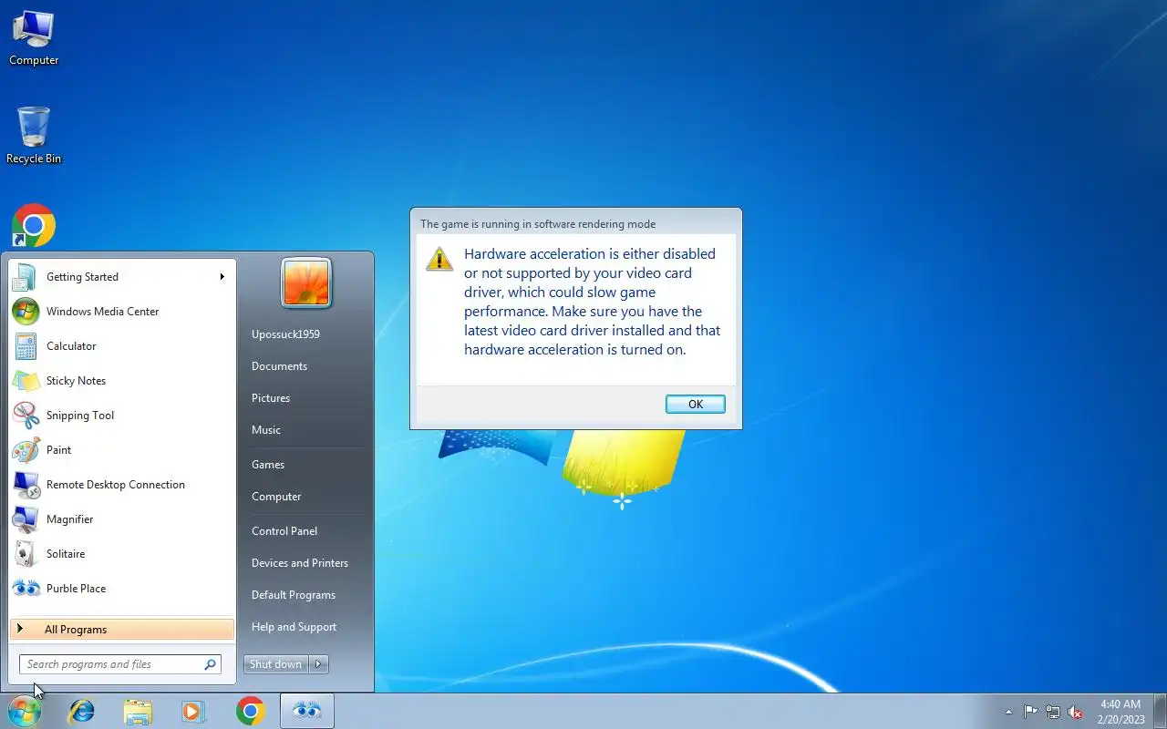The image size is (1167, 729).
Task: Open the Recycle Bin desktop icon
Action: (x=34, y=135)
